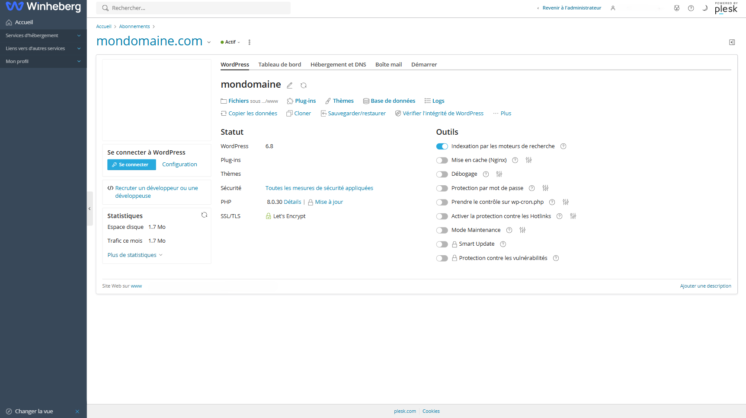
Task: Open Hotlinks protection settings sliders icon
Action: 573,216
